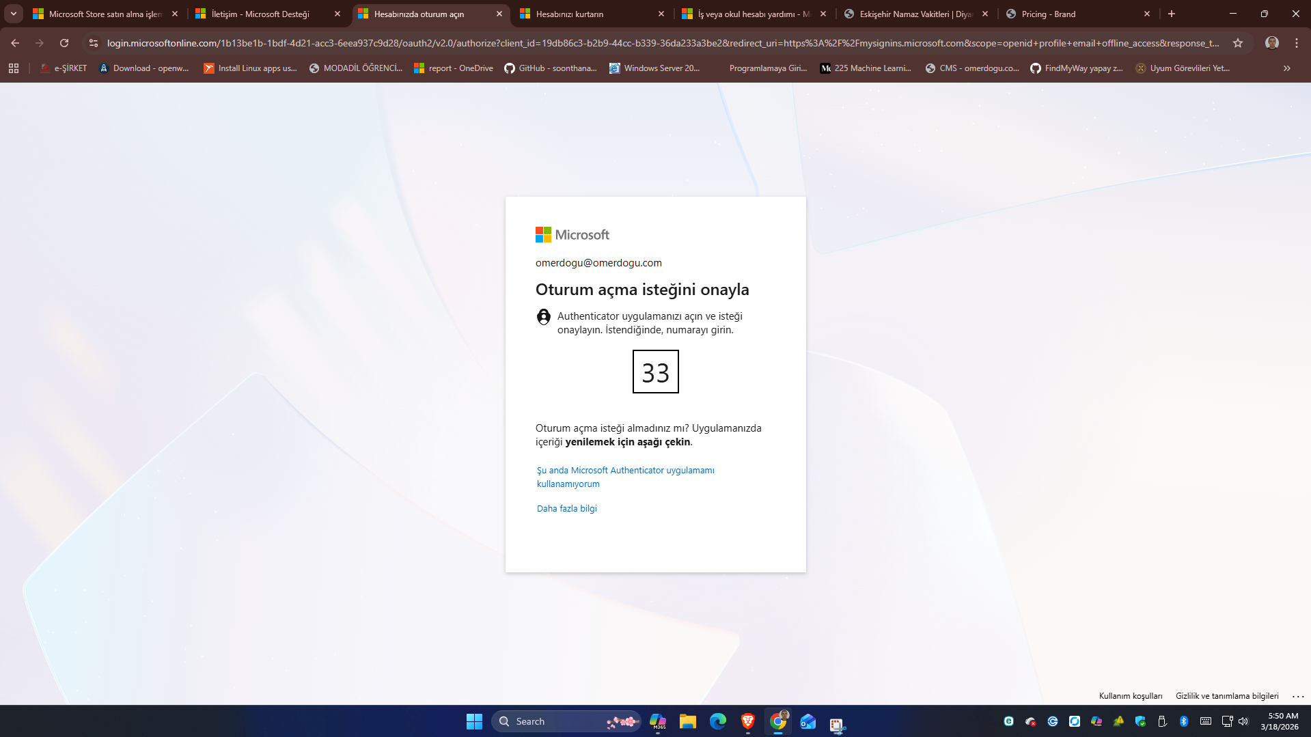Viewport: 1311px width, 737px height.
Task: Open the MODADİL ÖĞRENCİ bookmark
Action: [356, 68]
